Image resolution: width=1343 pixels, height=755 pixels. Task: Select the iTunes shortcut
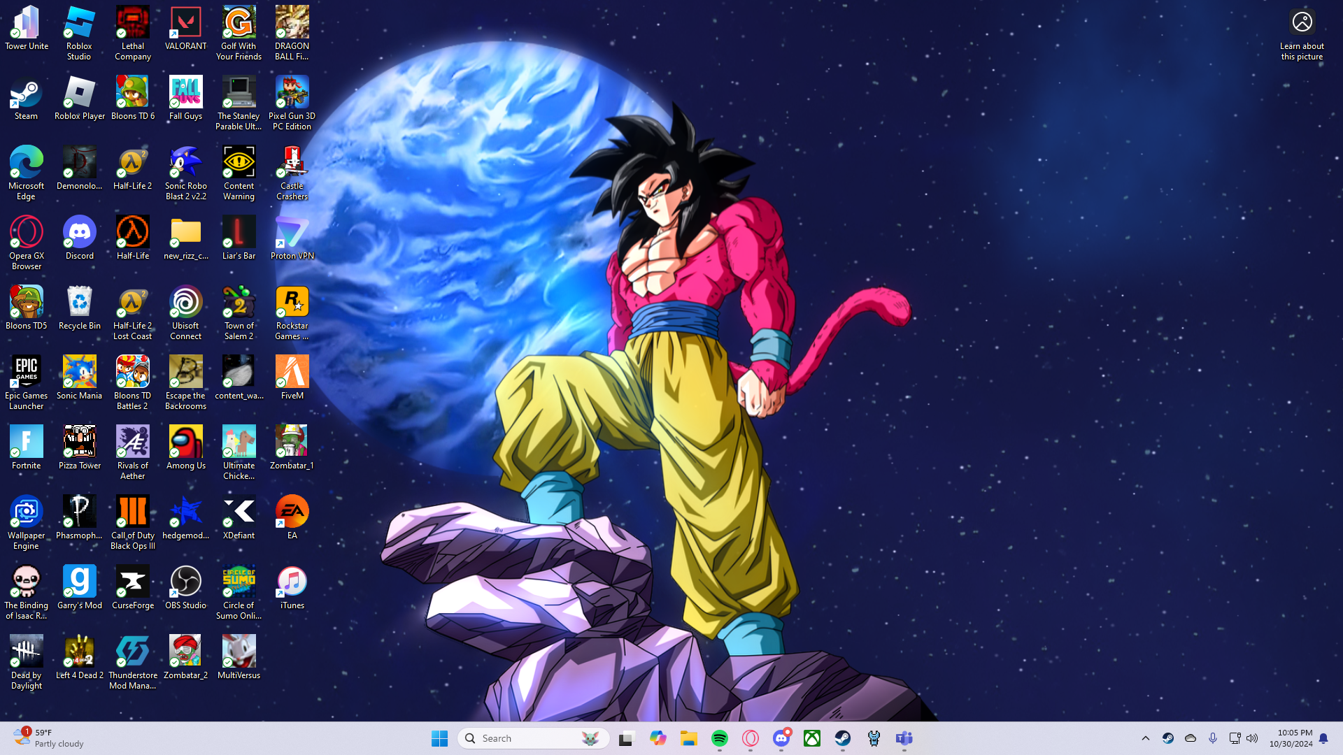click(292, 588)
